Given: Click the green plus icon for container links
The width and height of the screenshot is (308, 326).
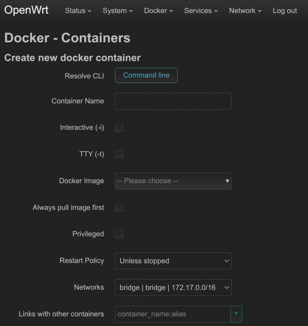Looking at the screenshot, I should (x=236, y=314).
